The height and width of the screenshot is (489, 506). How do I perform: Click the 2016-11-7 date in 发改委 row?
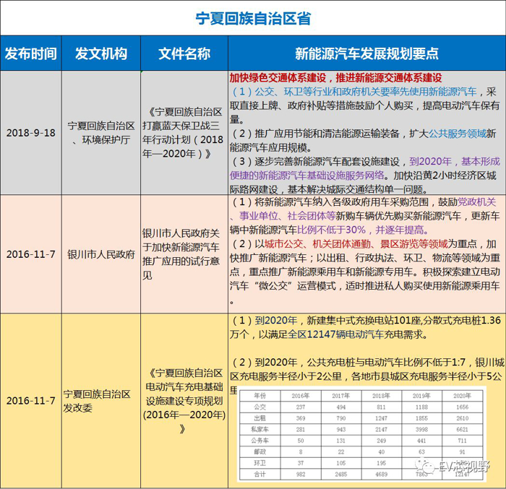pyautogui.click(x=30, y=401)
